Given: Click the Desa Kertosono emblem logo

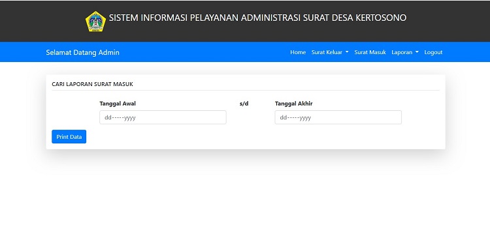Looking at the screenshot, I should tap(95, 22).
